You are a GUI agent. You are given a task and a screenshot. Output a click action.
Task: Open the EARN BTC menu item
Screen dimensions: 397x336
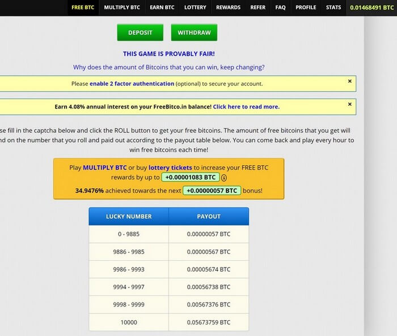coord(162,7)
